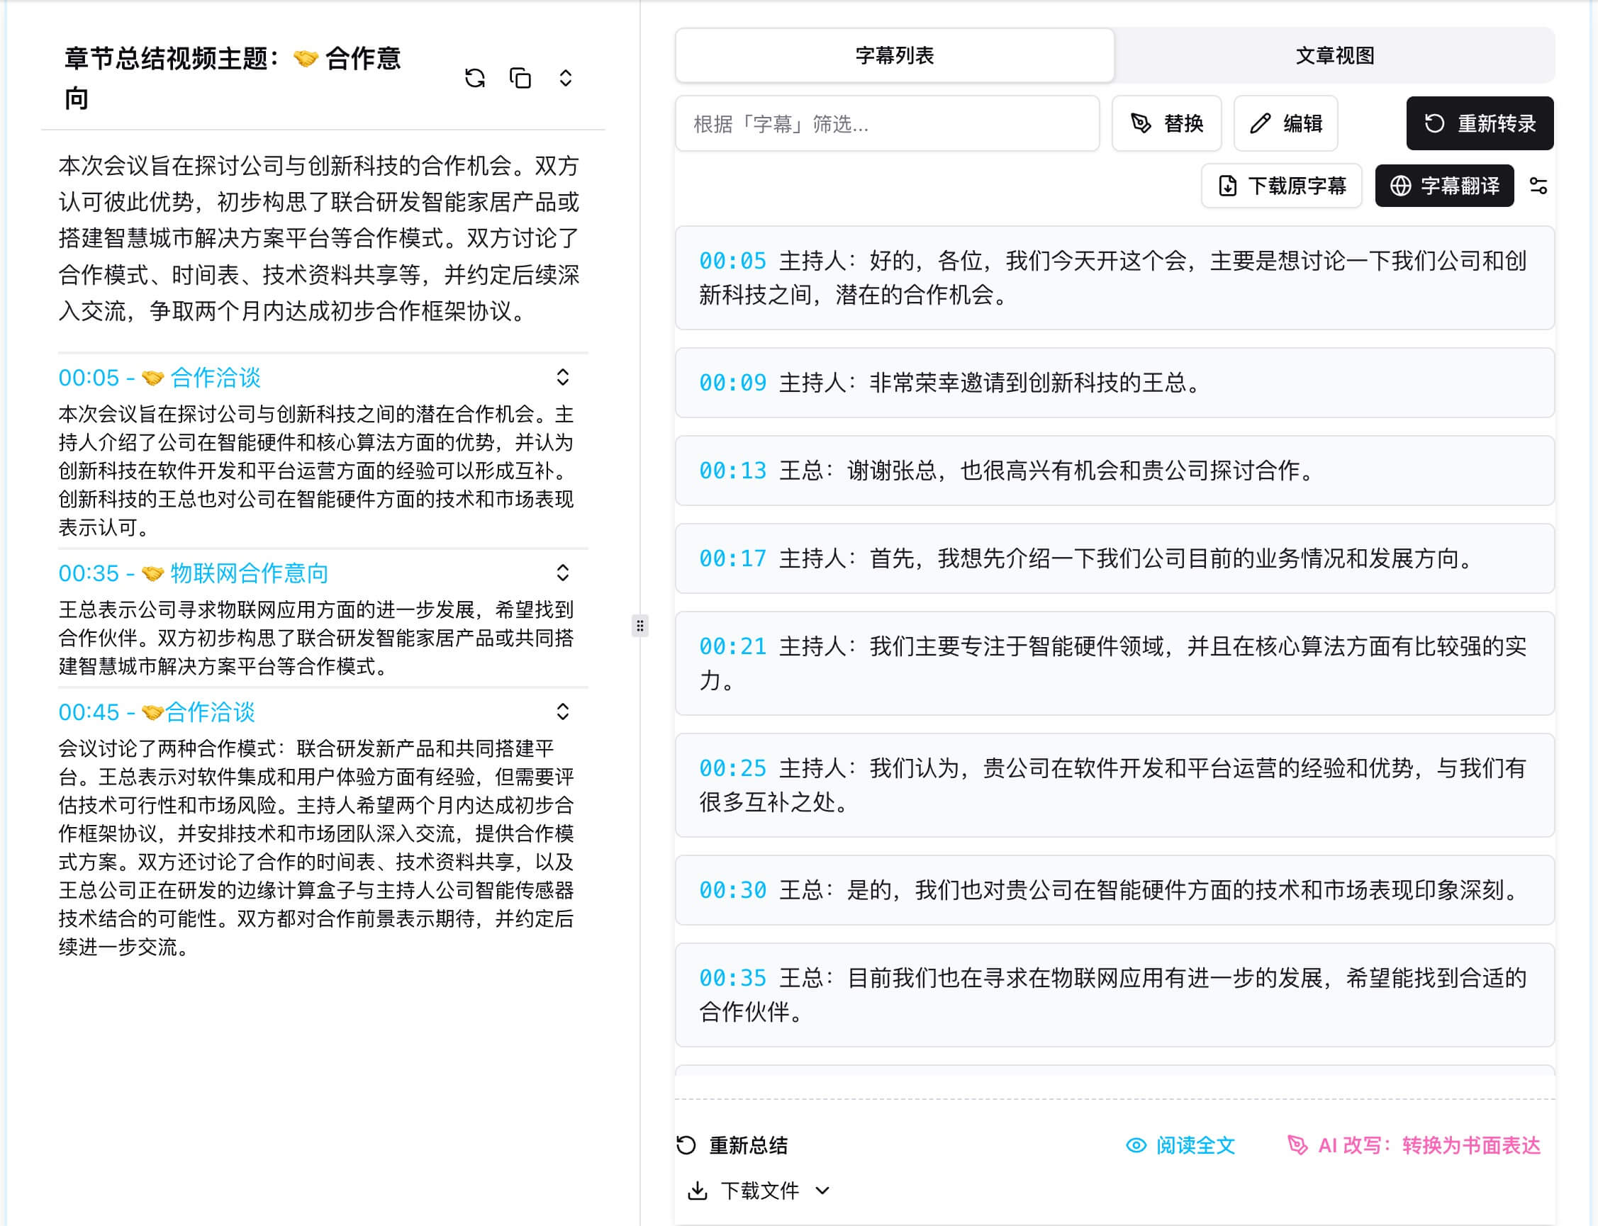Screen dimensions: 1598x1226
Task: Jump to timestamp 00:05 in subtitles
Action: 732,261
